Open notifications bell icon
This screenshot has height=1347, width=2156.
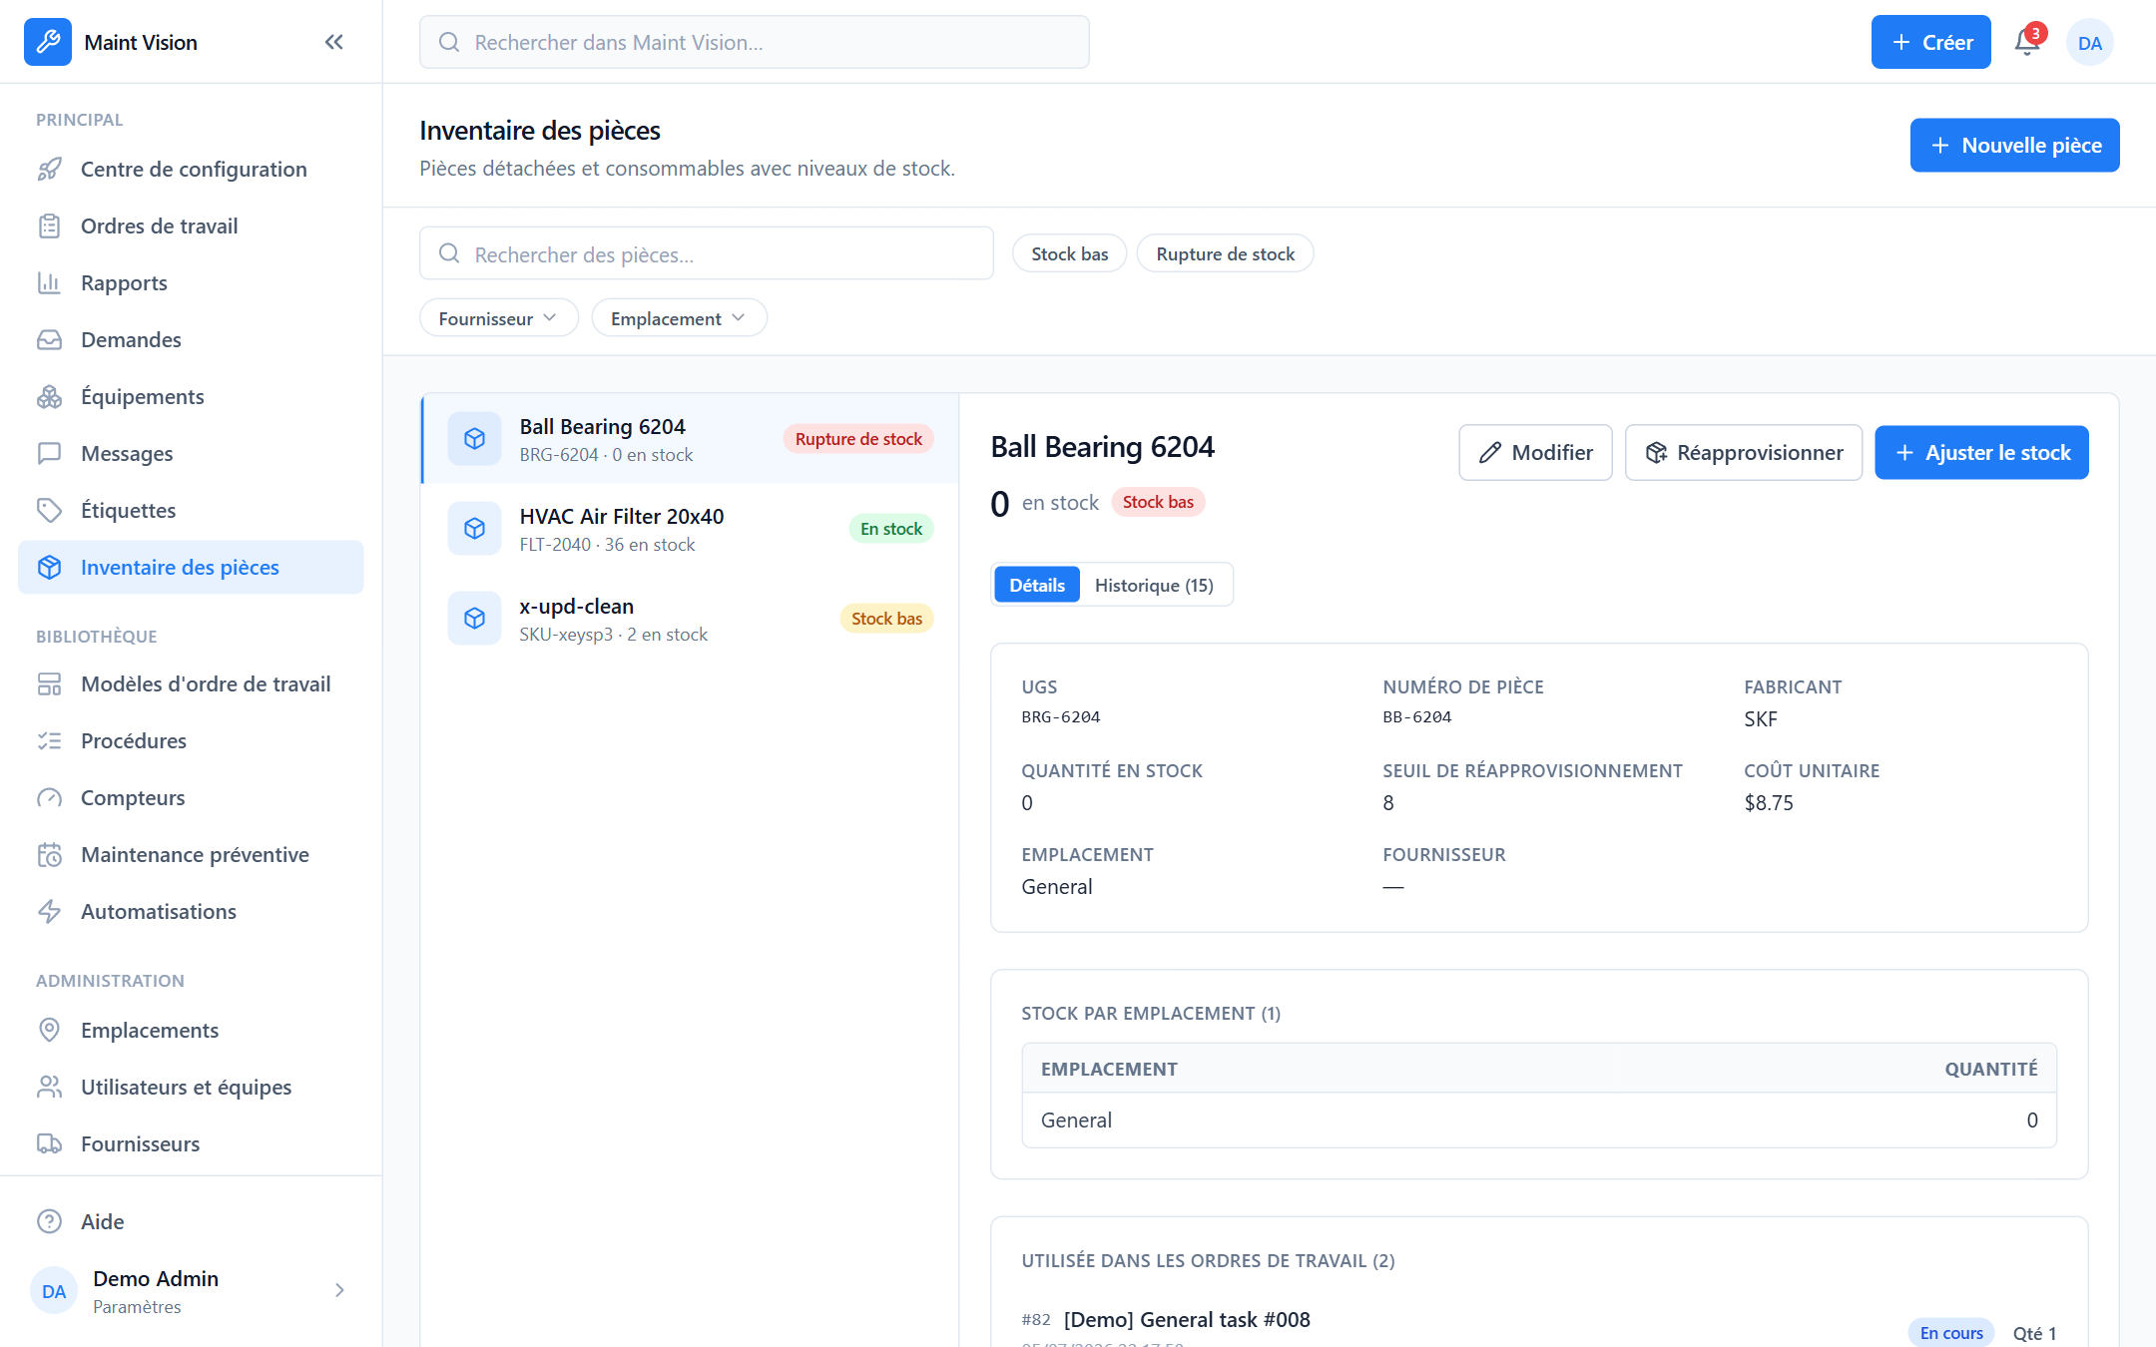pos(2027,42)
